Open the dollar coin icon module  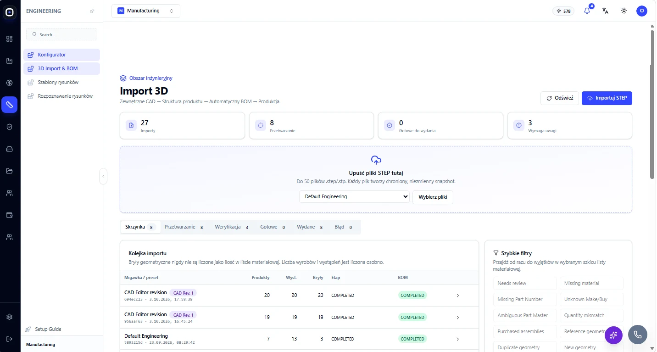tap(9, 83)
